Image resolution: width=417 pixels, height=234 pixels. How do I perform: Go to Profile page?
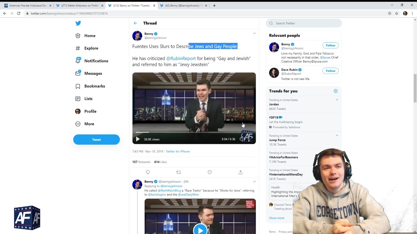(x=86, y=111)
